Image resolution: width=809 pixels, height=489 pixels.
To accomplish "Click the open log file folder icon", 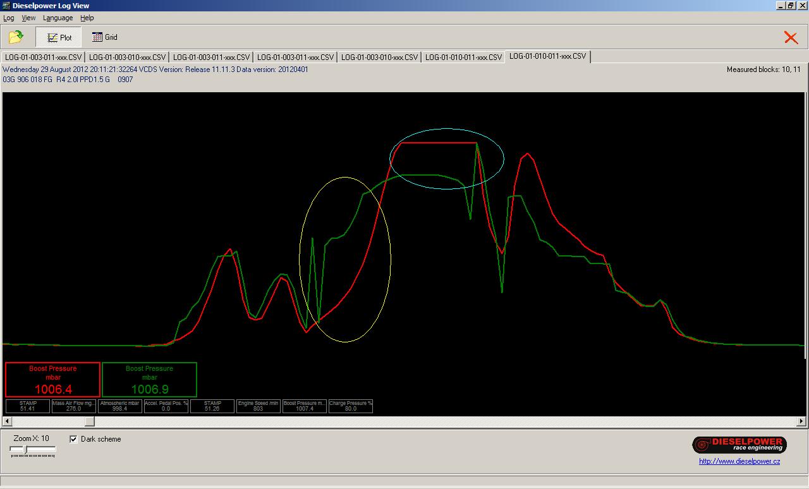I will [16, 37].
